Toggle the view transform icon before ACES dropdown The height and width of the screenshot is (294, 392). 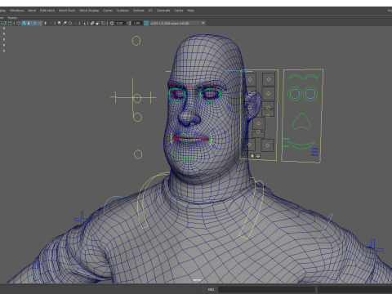click(x=146, y=23)
